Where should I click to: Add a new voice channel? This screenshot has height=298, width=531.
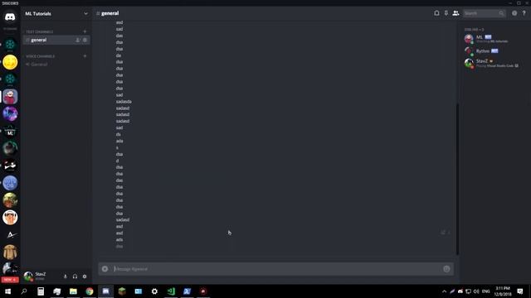(85, 56)
